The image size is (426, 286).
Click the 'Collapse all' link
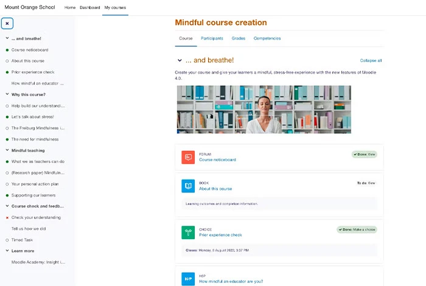pos(371,61)
